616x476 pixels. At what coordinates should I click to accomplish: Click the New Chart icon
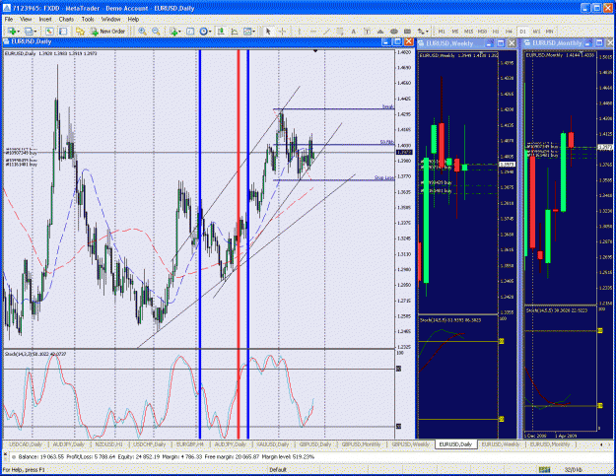(x=12, y=32)
